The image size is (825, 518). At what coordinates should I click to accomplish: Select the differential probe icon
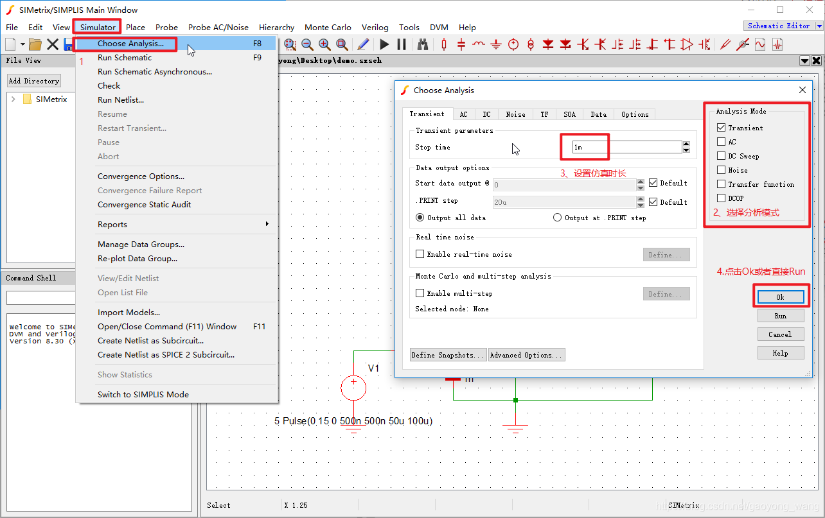point(743,44)
